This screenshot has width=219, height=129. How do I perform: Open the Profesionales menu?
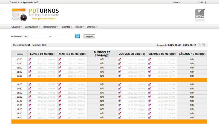tap(51, 27)
